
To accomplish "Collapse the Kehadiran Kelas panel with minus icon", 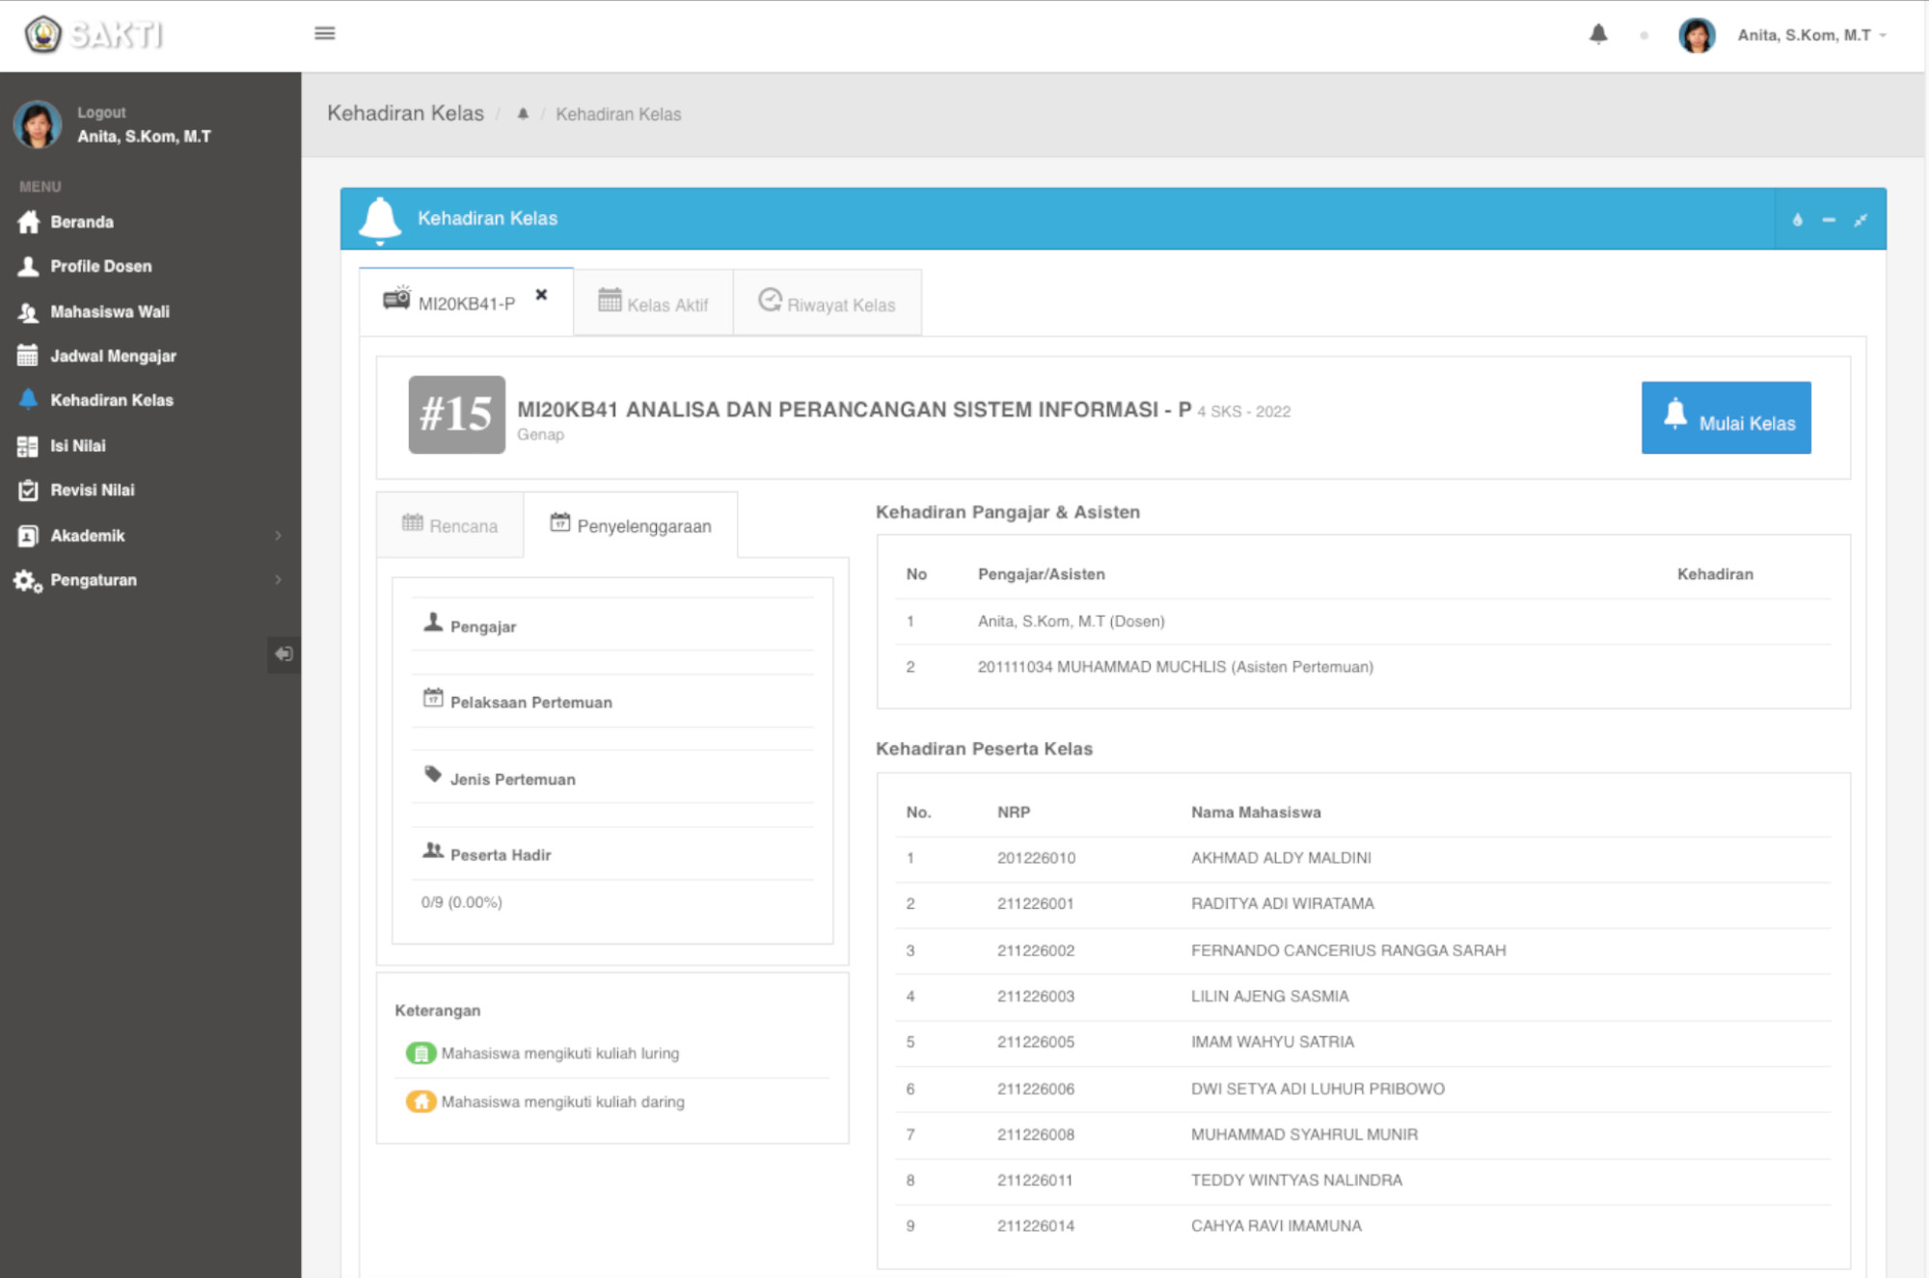I will coord(1829,220).
